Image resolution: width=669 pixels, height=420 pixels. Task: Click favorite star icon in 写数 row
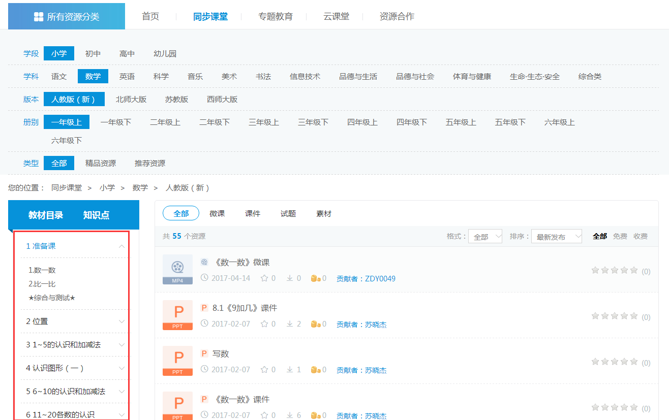tap(264, 370)
